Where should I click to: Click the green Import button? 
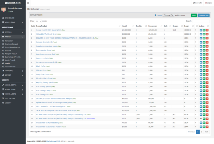pyautogui.click(x=193, y=15)
